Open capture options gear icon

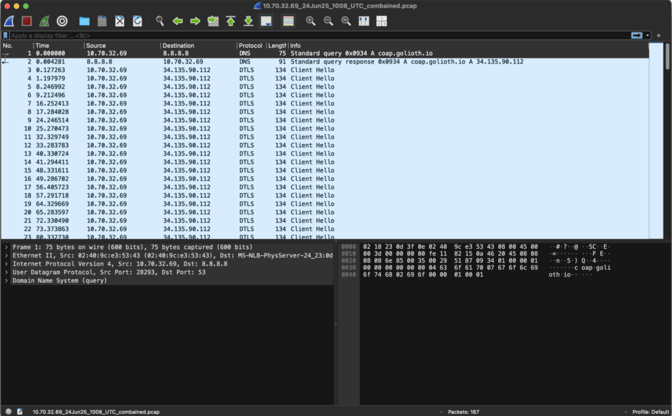pyautogui.click(x=62, y=21)
